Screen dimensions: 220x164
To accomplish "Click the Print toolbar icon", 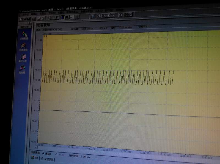I will coord(34,19).
